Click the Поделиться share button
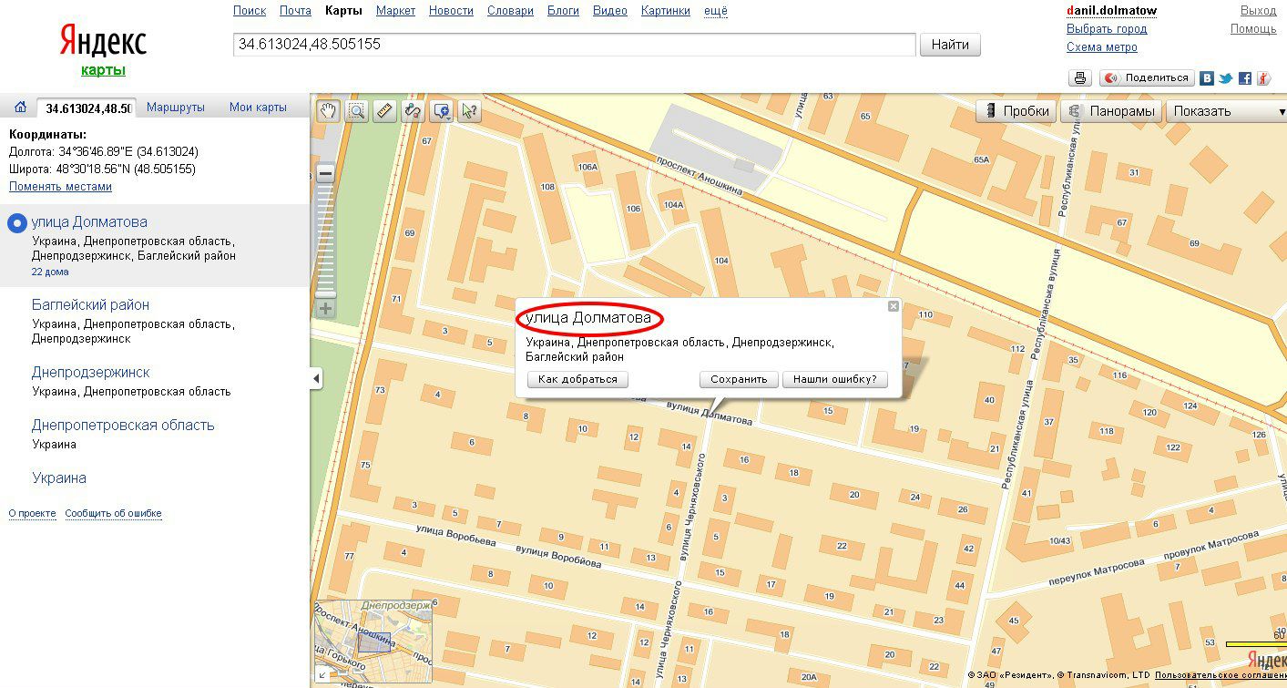The image size is (1287, 688). point(1146,78)
